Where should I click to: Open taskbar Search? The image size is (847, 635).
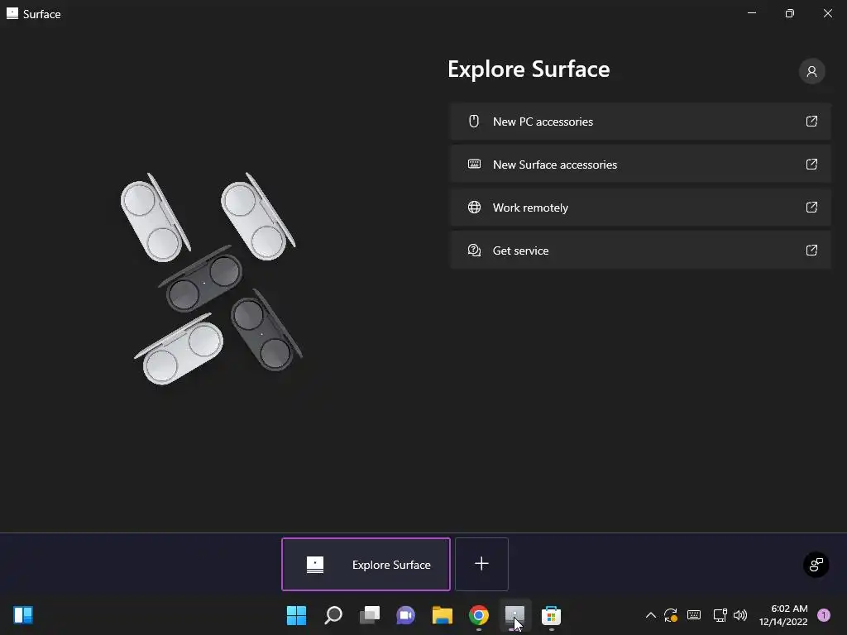(333, 615)
